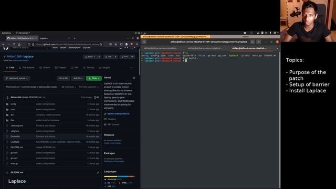Viewport: 336px width, 189px height.
Task: Open the Firefox home page icon
Action: [x=19, y=44]
